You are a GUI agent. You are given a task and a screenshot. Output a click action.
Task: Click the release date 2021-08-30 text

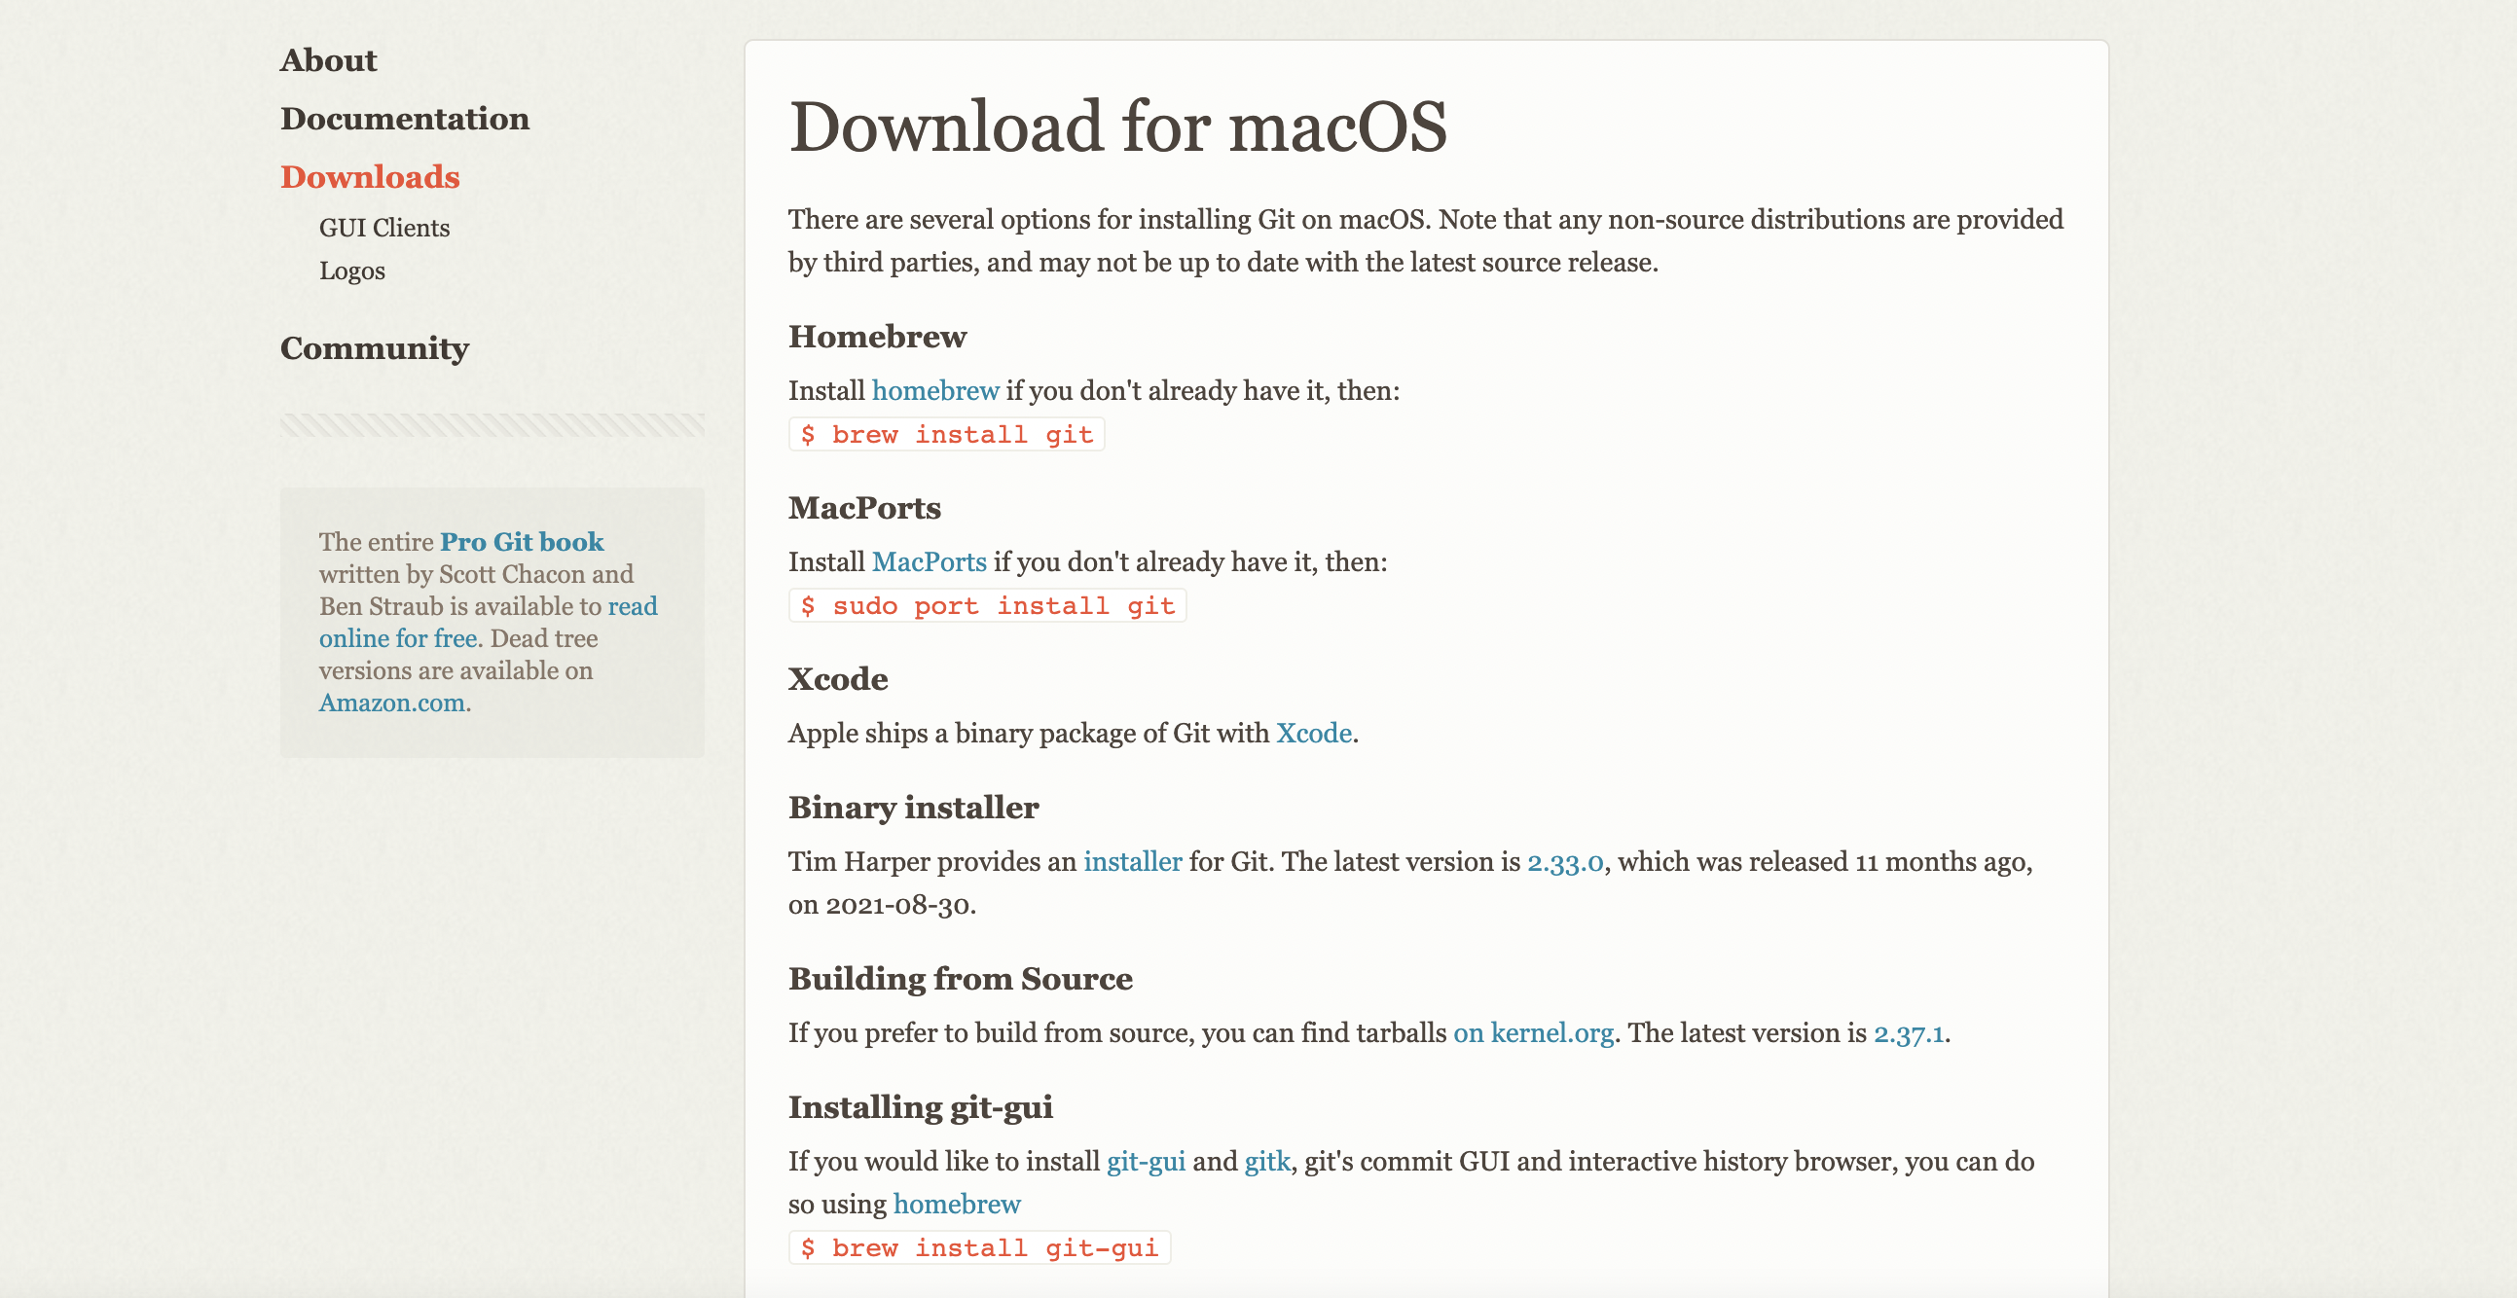(898, 904)
